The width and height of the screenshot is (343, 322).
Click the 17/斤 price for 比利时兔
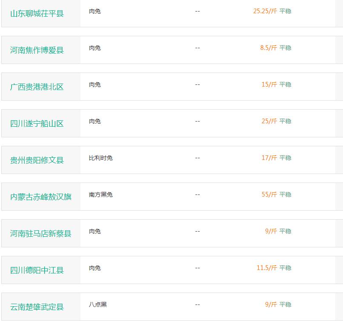click(x=269, y=158)
